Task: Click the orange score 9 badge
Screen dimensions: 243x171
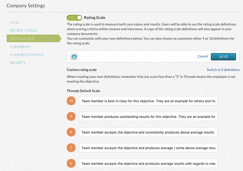Action: click(71, 116)
